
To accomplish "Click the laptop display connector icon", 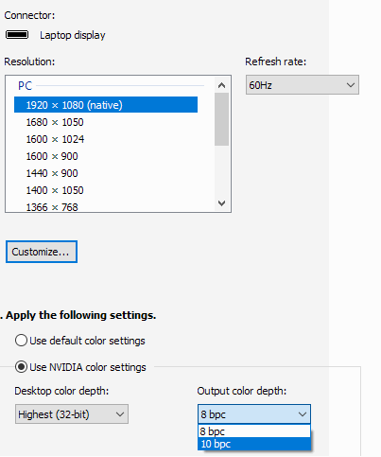I will tap(17, 35).
